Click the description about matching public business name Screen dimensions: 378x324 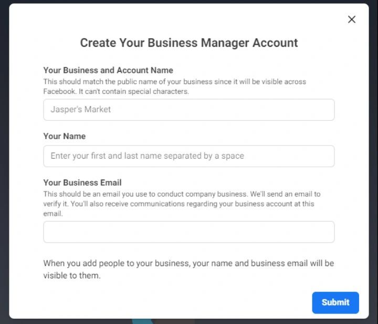coord(174,82)
